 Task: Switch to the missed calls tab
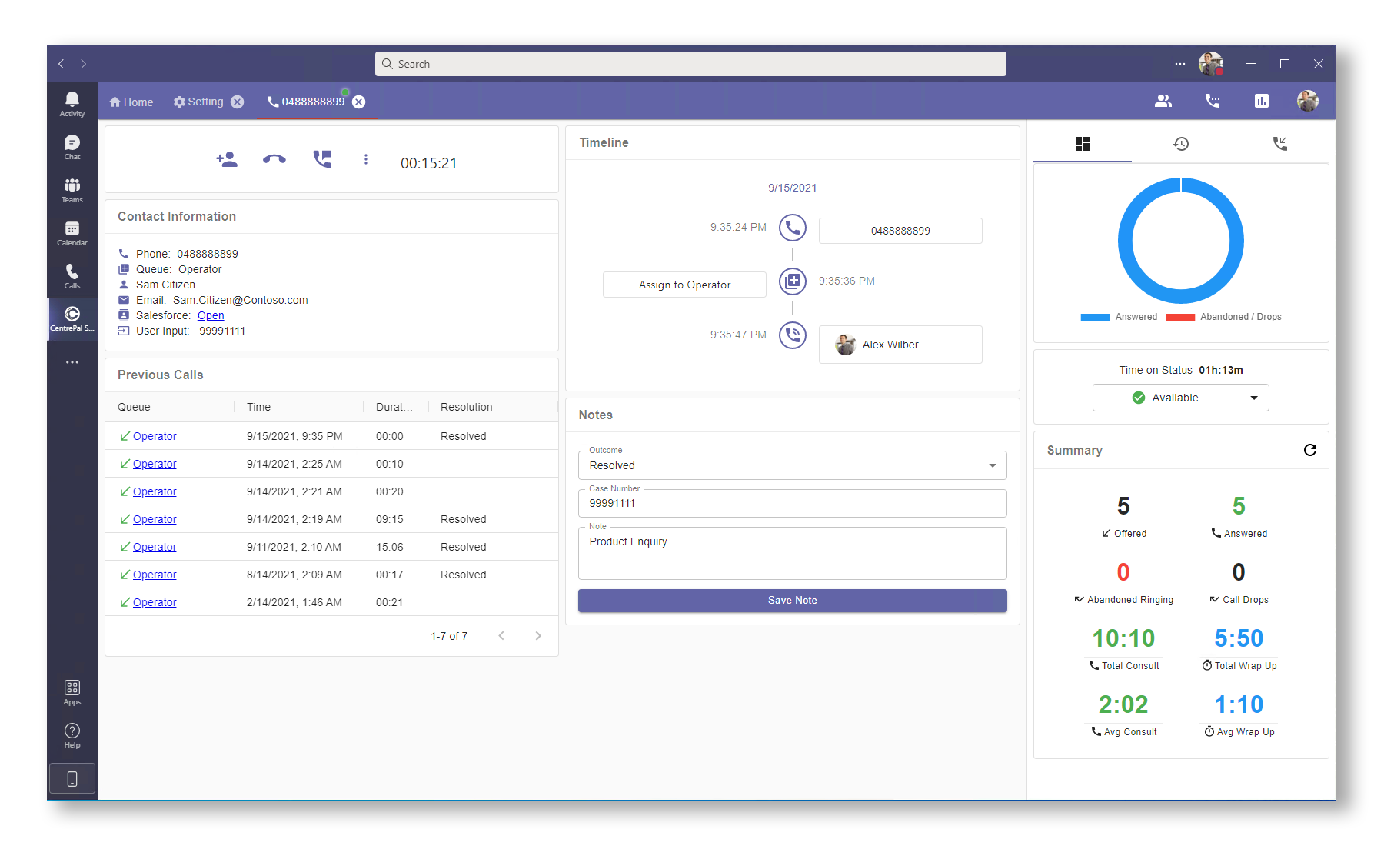coord(1279,144)
